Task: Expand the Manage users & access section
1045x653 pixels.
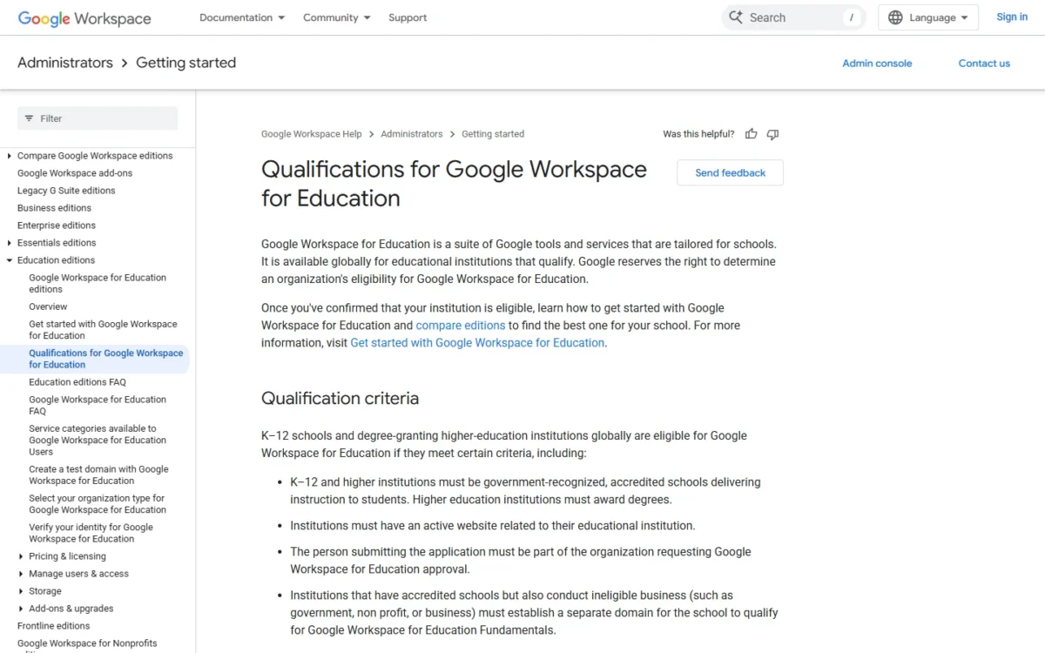Action: pos(21,574)
